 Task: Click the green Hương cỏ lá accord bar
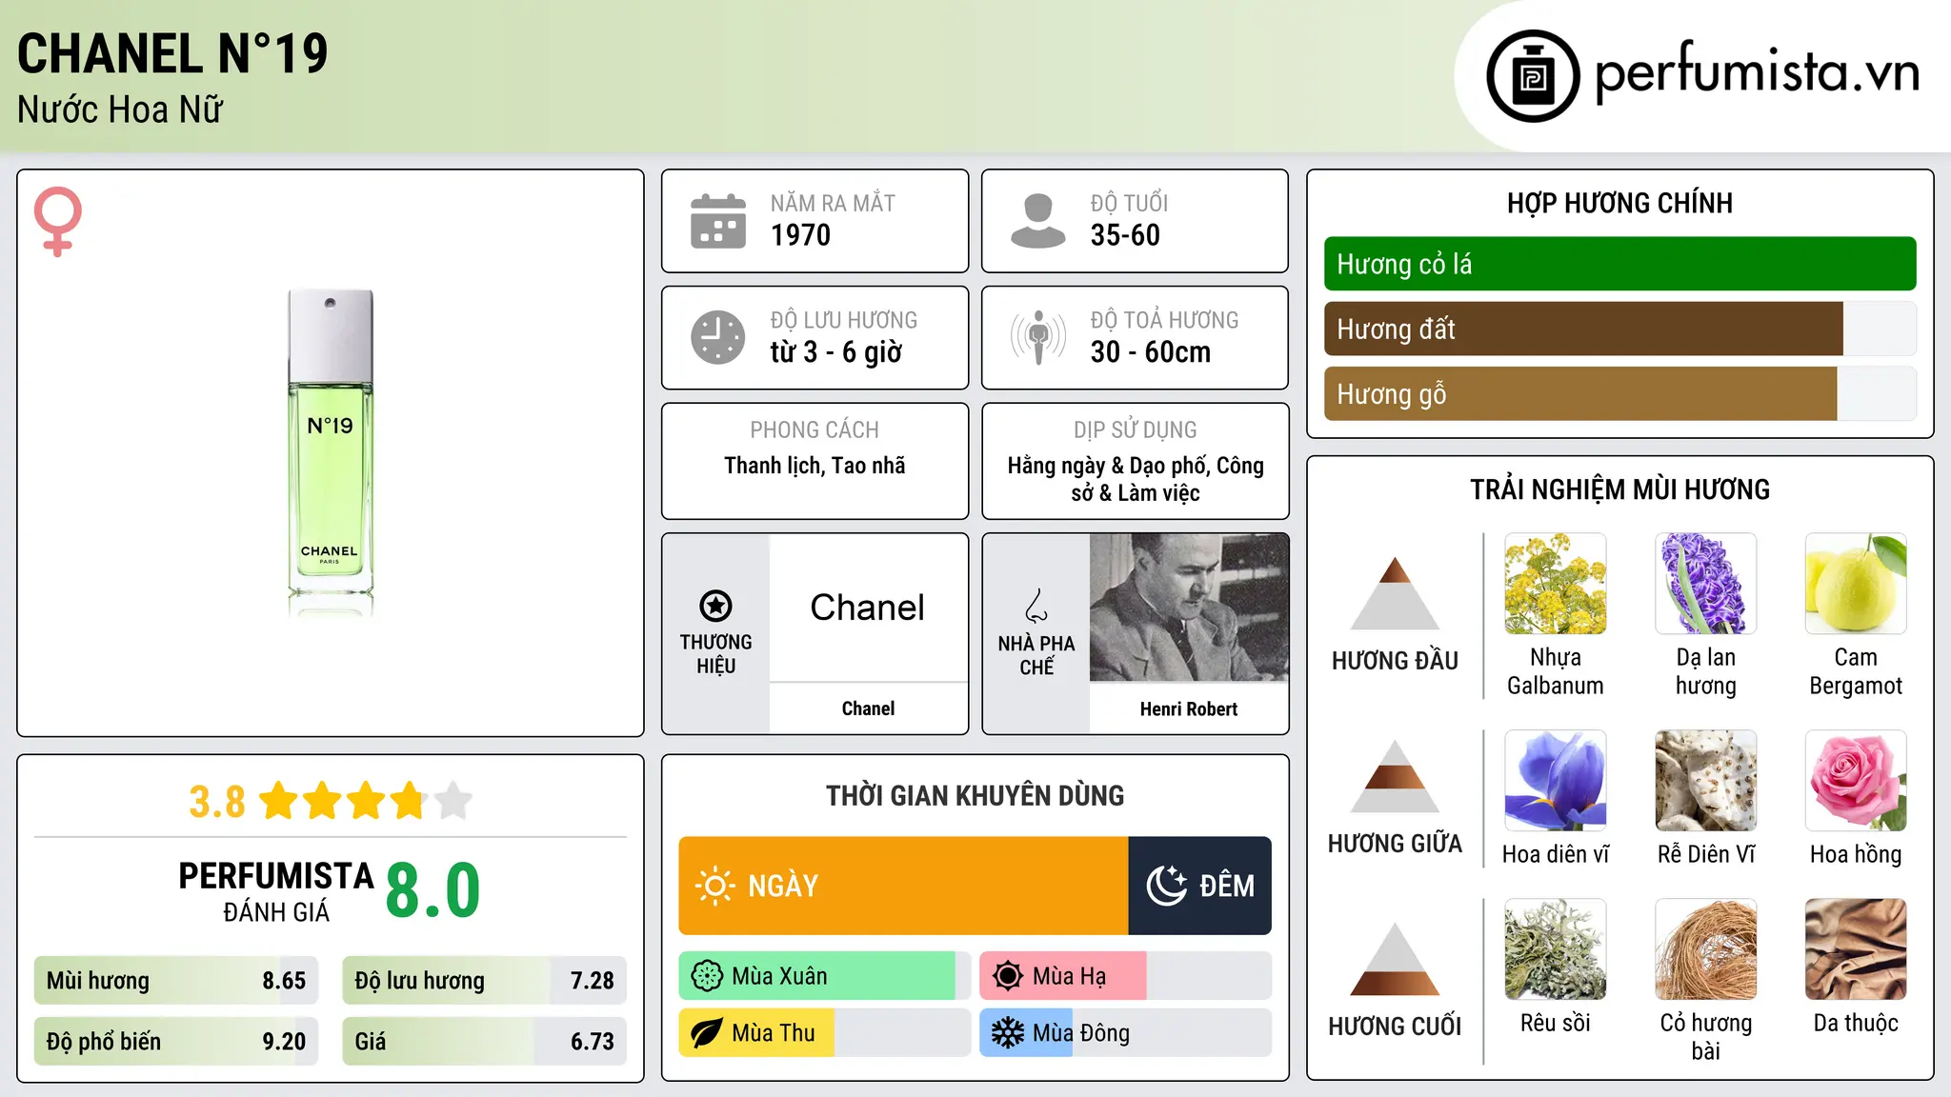click(x=1620, y=264)
